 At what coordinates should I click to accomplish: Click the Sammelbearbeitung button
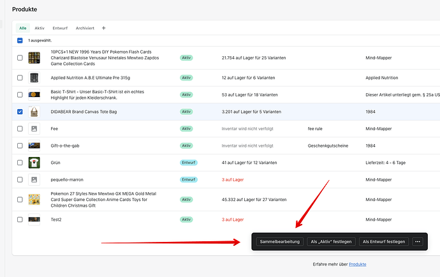(x=278, y=241)
